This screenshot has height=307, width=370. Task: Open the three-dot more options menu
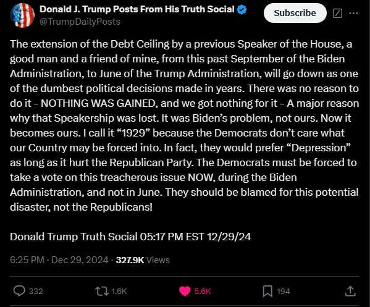click(x=353, y=13)
